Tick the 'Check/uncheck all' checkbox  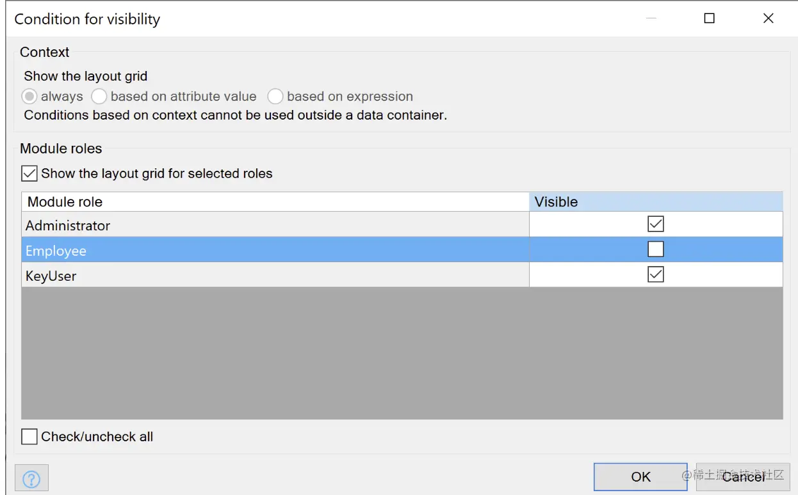pos(29,437)
